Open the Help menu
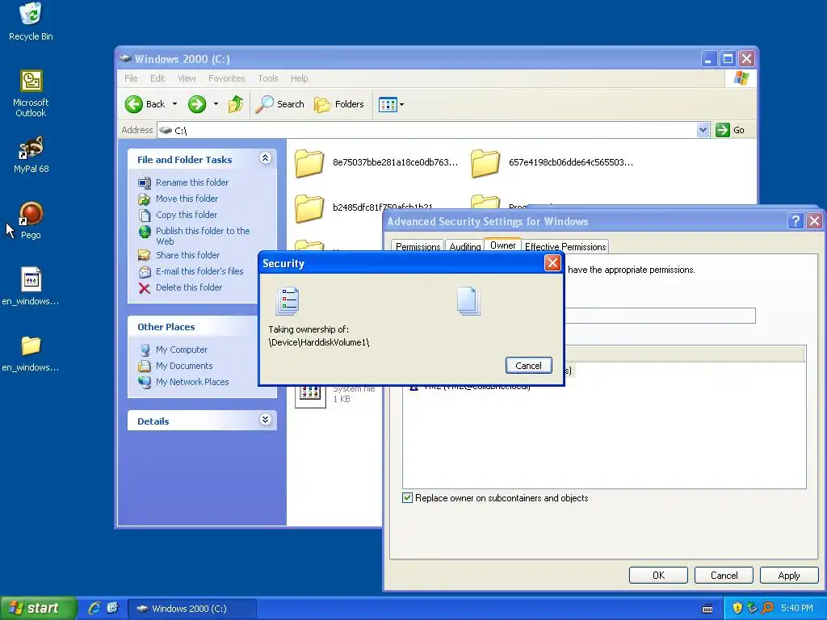 point(299,78)
